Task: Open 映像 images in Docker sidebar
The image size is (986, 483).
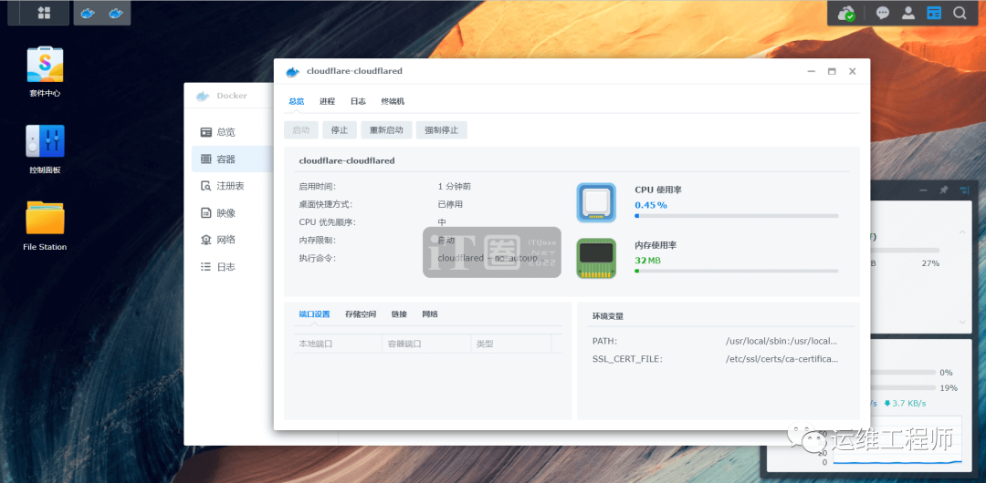Action: pyautogui.click(x=233, y=213)
